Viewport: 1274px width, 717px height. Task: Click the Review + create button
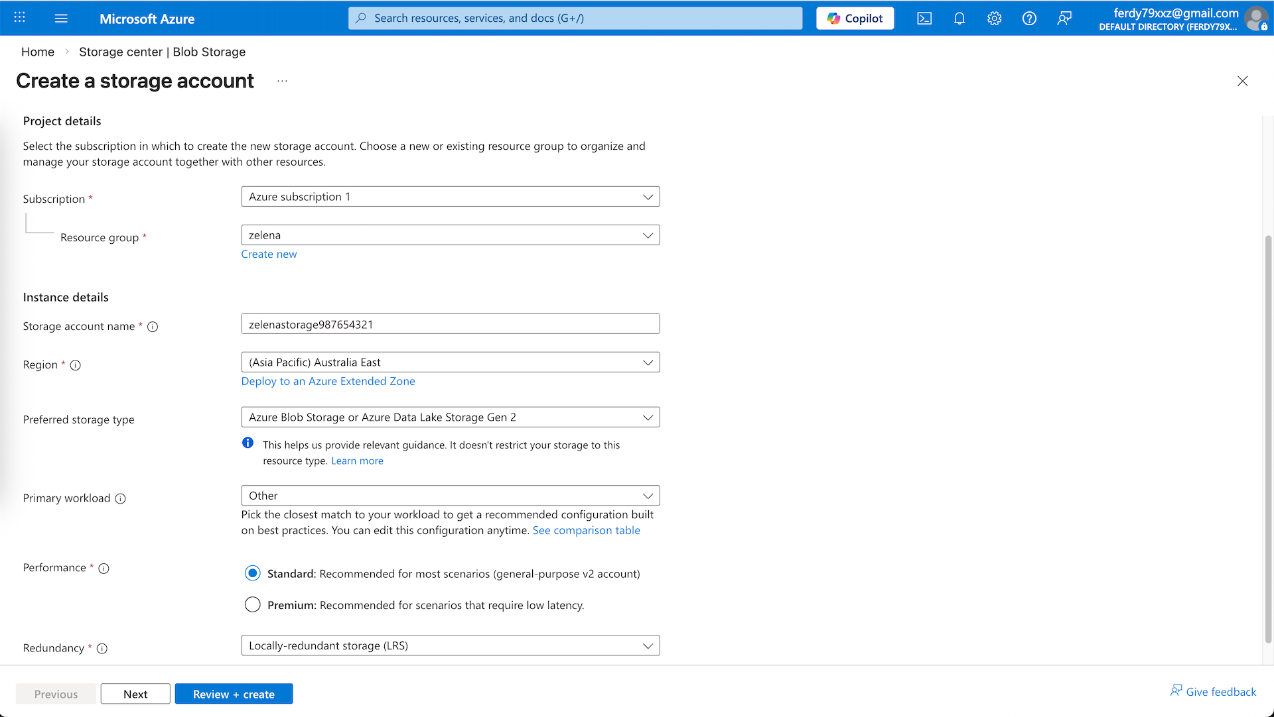(x=234, y=694)
